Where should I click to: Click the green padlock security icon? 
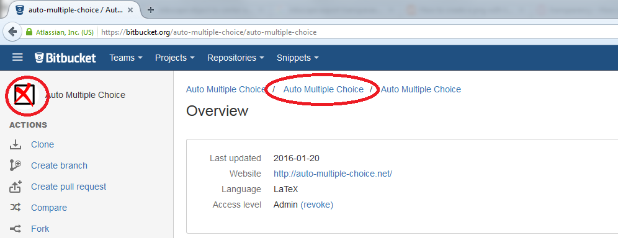tap(29, 32)
